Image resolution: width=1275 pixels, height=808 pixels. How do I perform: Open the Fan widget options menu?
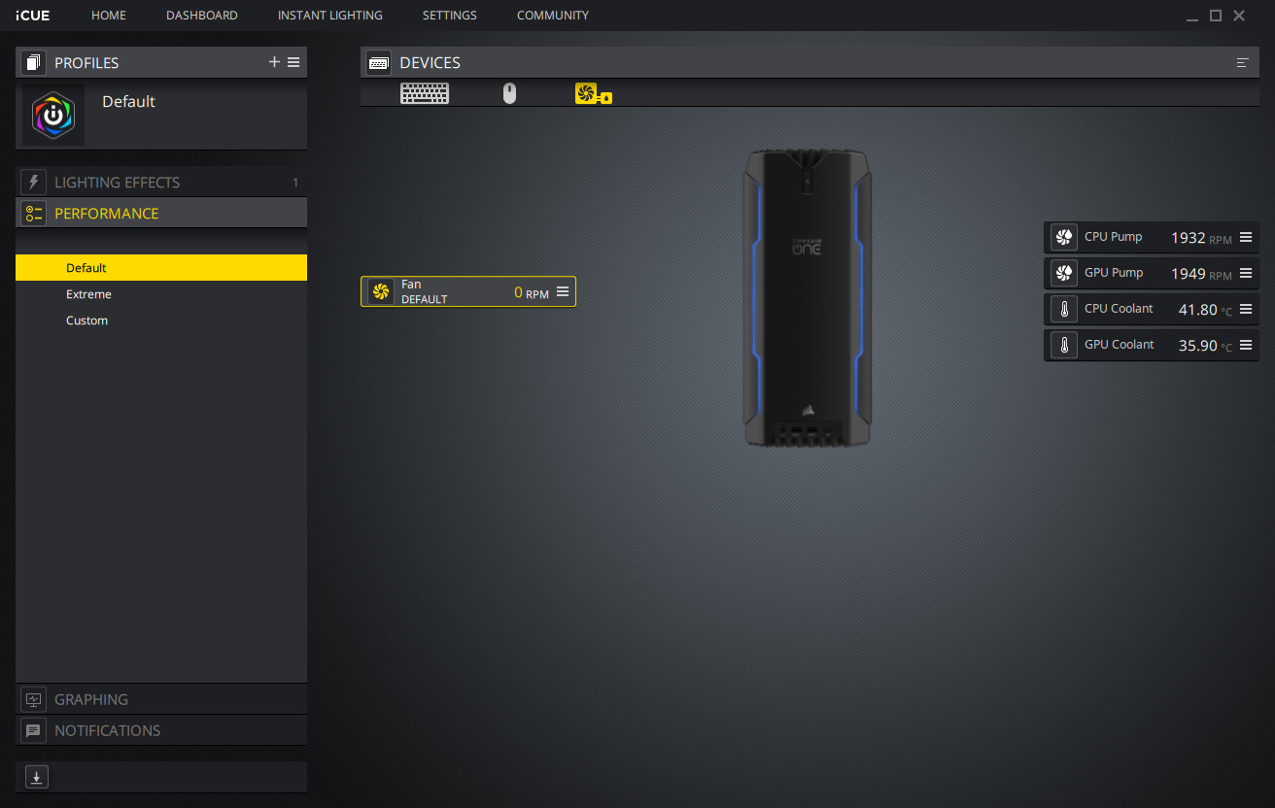[x=563, y=291]
